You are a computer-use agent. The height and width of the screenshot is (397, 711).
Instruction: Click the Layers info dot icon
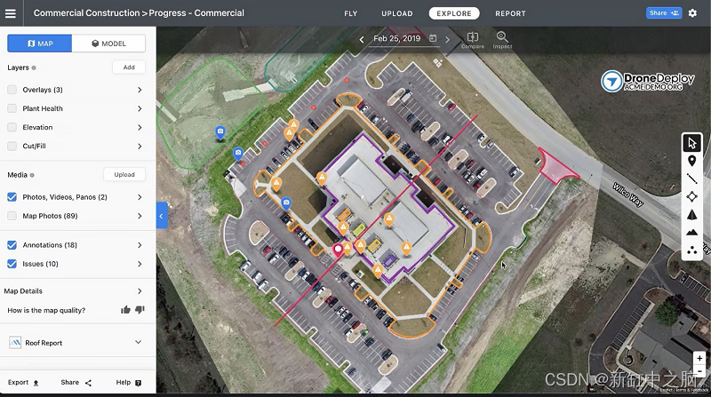pyautogui.click(x=34, y=68)
